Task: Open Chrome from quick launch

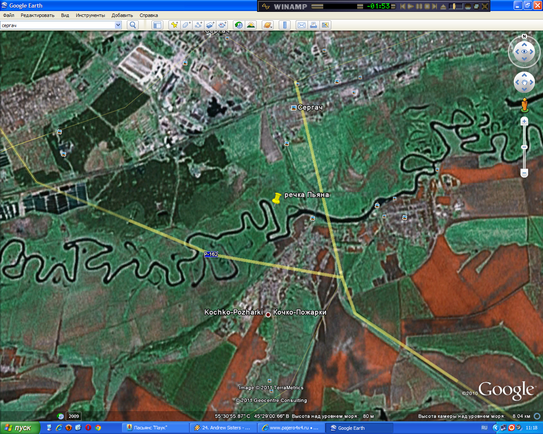Action: point(98,428)
